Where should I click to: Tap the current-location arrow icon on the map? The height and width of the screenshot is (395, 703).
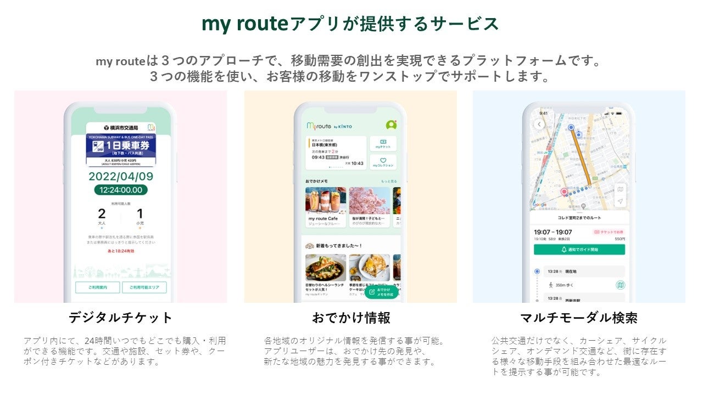pos(620,201)
